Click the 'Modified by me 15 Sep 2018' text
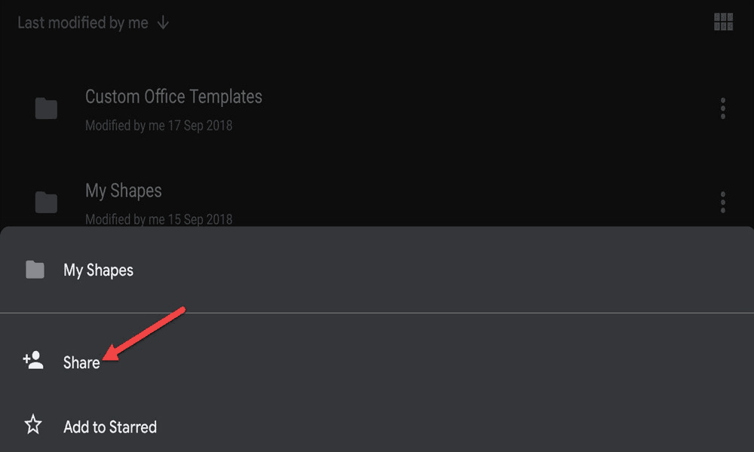This screenshot has height=452, width=754. [x=158, y=219]
